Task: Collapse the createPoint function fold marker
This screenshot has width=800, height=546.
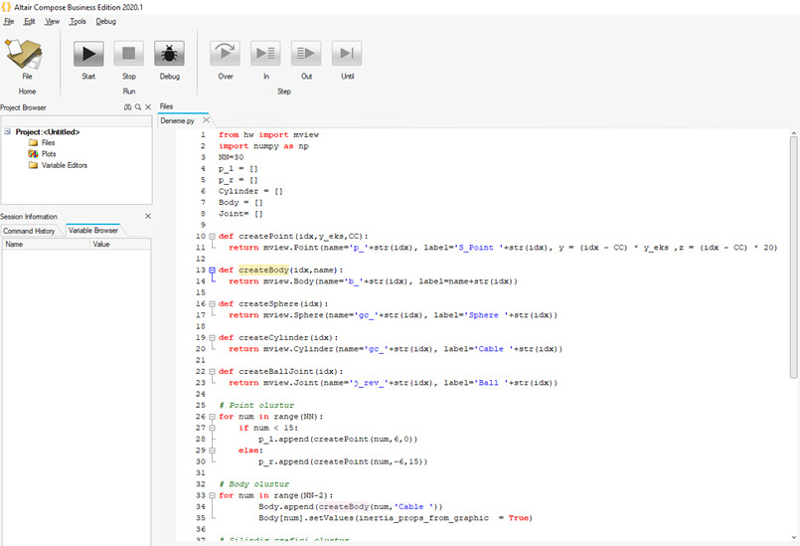Action: (212, 236)
